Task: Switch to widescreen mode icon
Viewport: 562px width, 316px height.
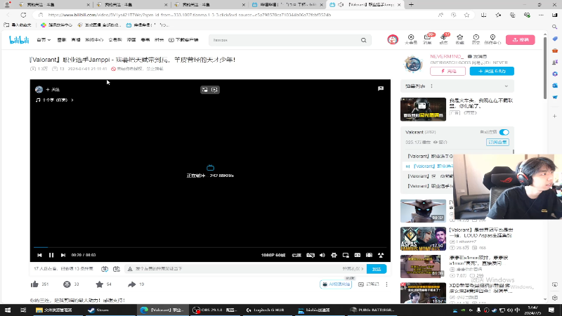Action: tap(358, 255)
